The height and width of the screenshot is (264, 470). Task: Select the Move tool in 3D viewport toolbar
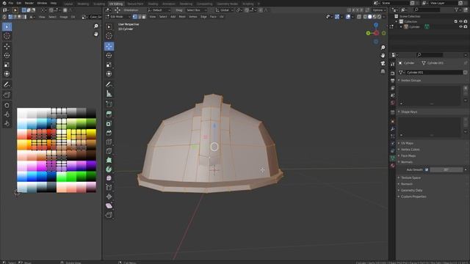[x=109, y=46]
